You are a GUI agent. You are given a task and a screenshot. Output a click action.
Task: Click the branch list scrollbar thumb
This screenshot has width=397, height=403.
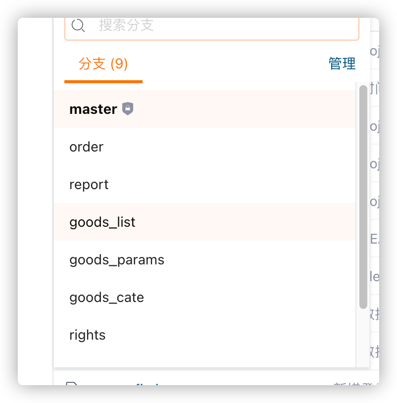coord(363,197)
